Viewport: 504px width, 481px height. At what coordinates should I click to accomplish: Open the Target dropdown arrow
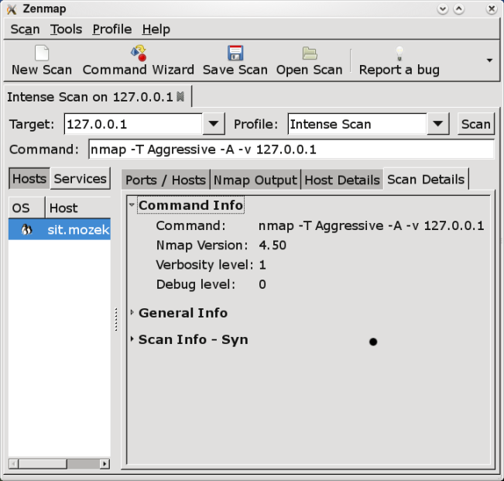(x=214, y=124)
